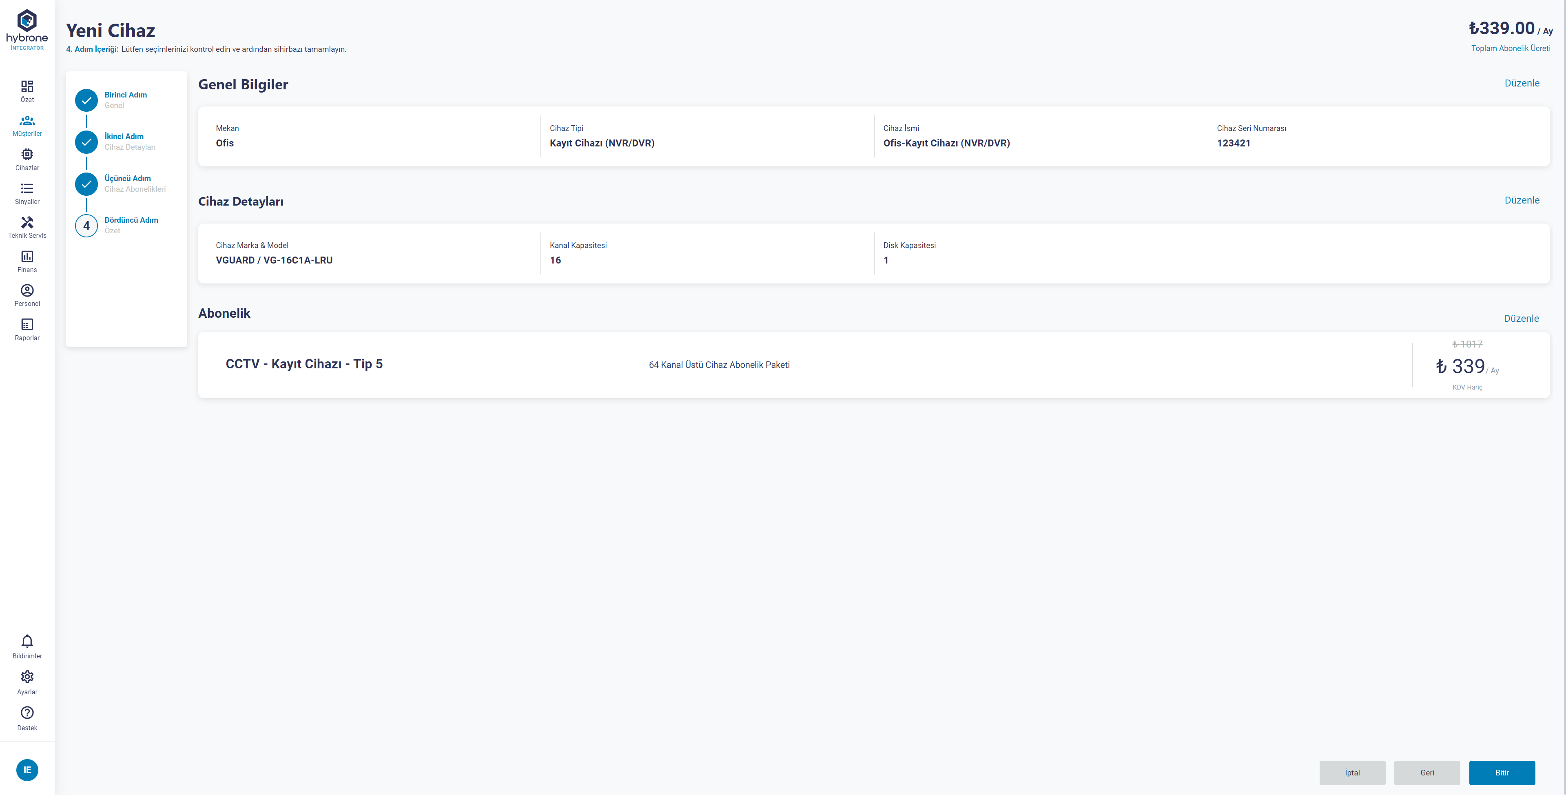Click the Geri button
The width and height of the screenshot is (1566, 795).
(1427, 773)
